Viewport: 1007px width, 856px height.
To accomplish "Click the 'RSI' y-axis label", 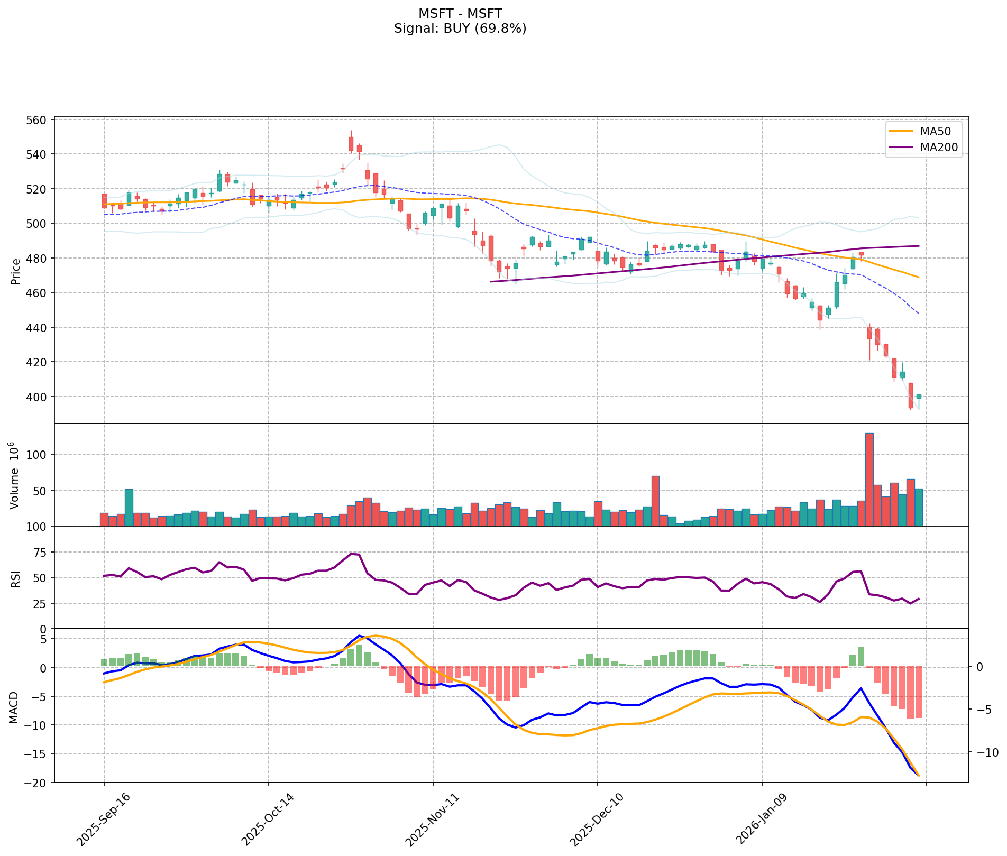I will pos(15,578).
